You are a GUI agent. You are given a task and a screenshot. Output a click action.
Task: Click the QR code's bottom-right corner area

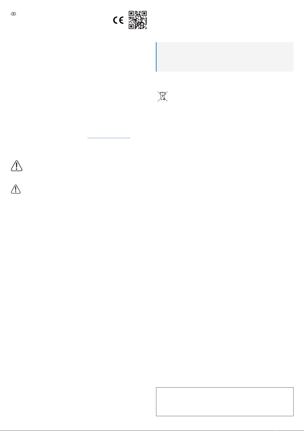(x=144, y=26)
